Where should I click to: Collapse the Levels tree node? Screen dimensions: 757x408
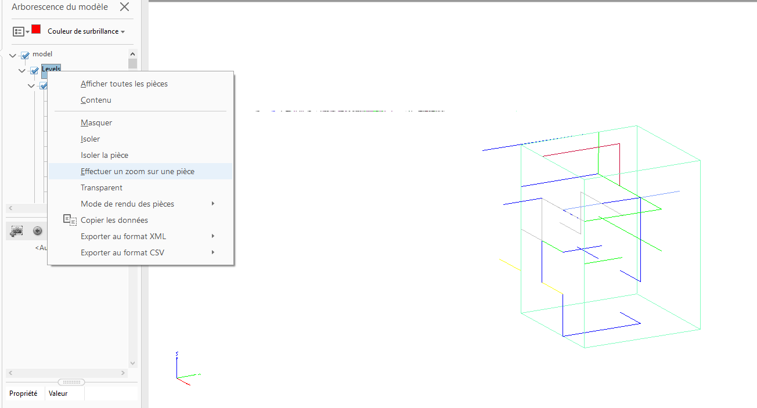coord(22,71)
